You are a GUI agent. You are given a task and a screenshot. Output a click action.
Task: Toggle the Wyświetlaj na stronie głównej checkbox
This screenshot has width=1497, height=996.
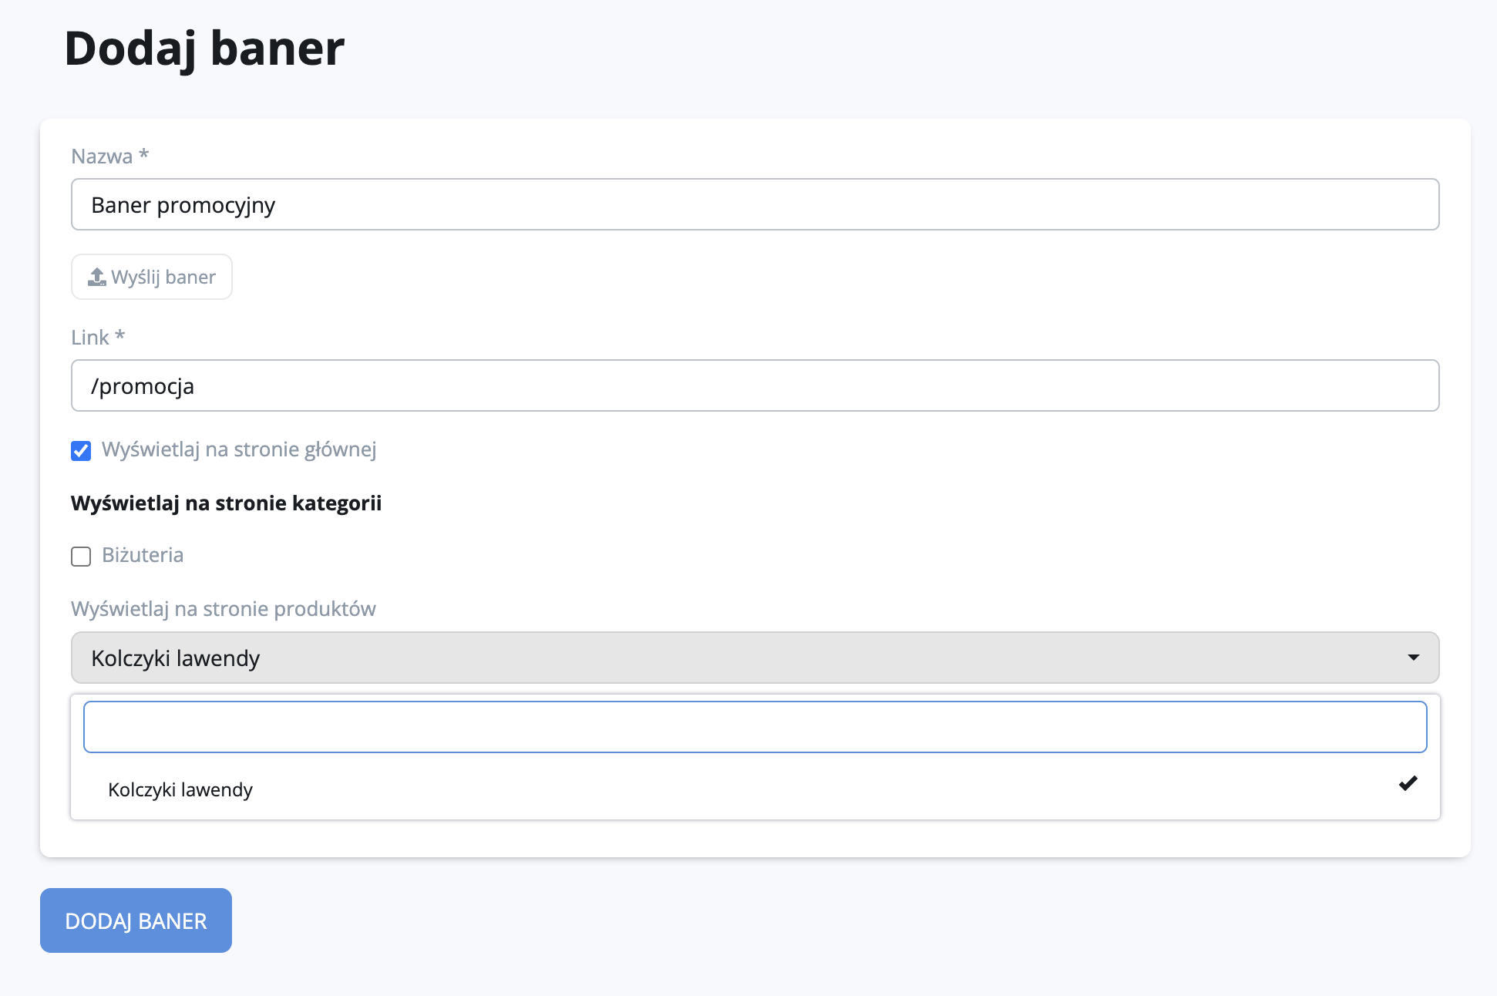pos(81,450)
